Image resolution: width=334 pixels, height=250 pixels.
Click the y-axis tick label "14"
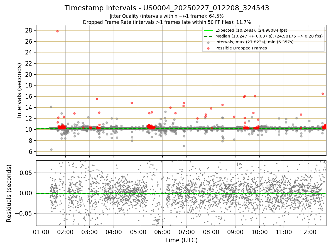click(x=29, y=107)
